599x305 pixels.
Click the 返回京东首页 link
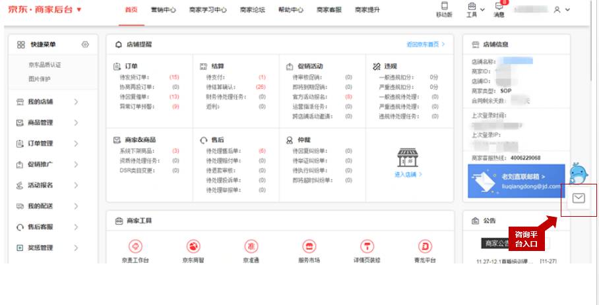pyautogui.click(x=426, y=45)
